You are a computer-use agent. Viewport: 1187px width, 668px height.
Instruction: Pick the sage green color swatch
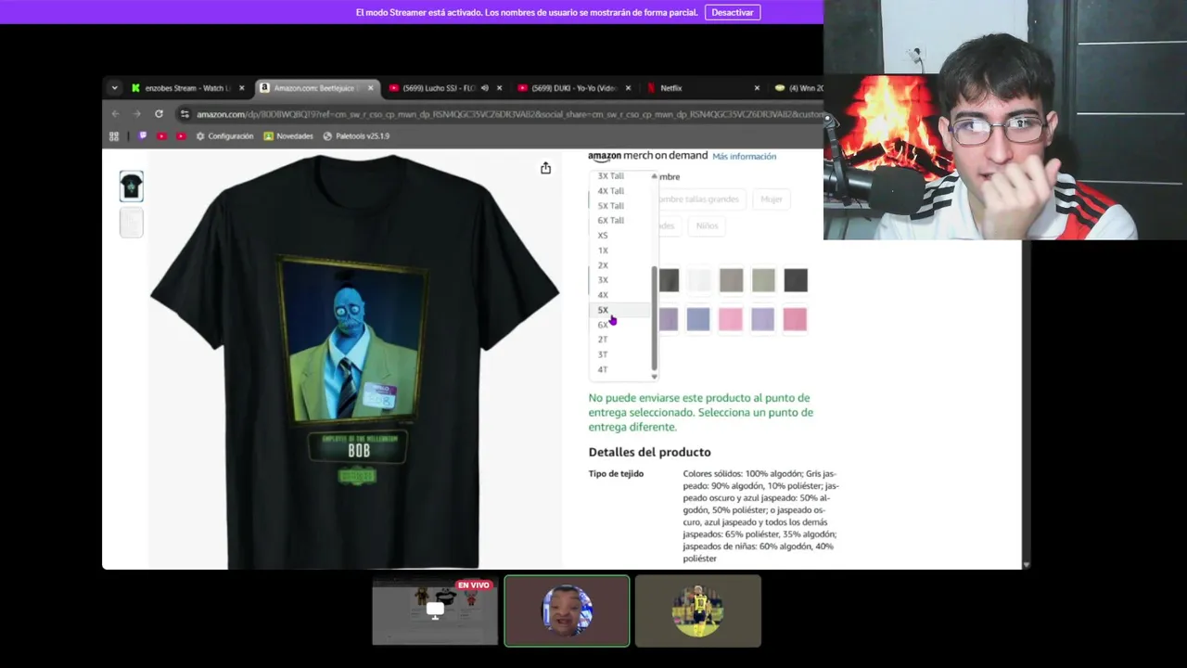763,280
